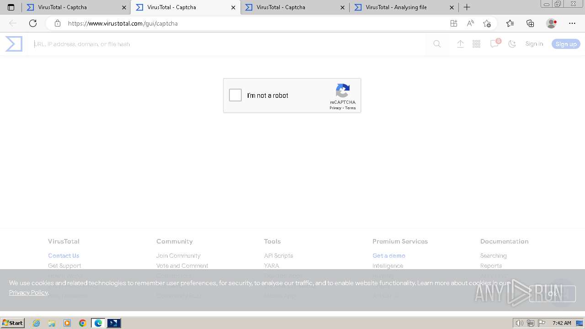Screen dimensions: 585x329
Task: Click the address bar URL
Action: tap(123, 23)
